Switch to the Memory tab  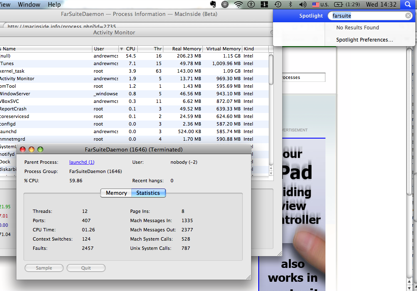point(116,193)
